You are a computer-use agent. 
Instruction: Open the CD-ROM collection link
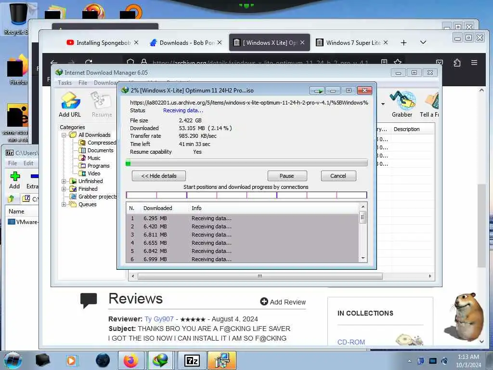pyautogui.click(x=351, y=342)
